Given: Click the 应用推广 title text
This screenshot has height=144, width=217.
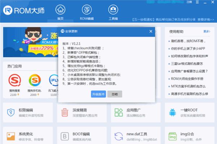Looking at the screenshot, I should point(133,110).
